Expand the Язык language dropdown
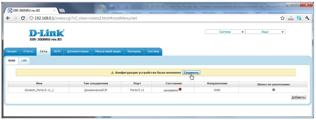Image resolution: width=316 pixels, height=120 pixels. (265, 32)
